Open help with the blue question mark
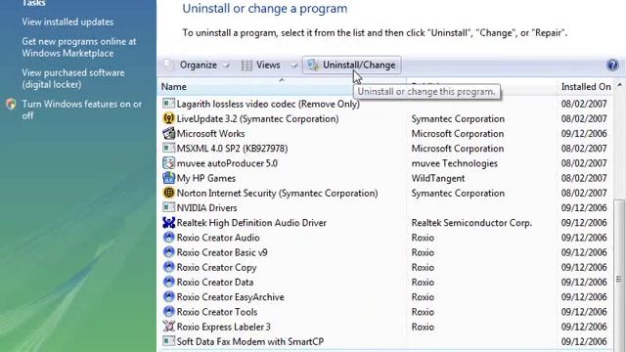 (x=612, y=65)
